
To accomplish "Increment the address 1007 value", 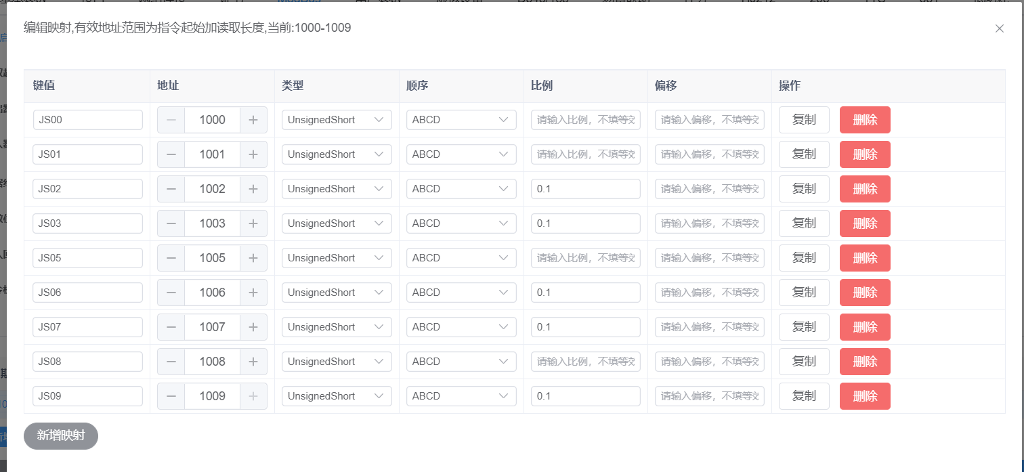I will click(x=253, y=327).
